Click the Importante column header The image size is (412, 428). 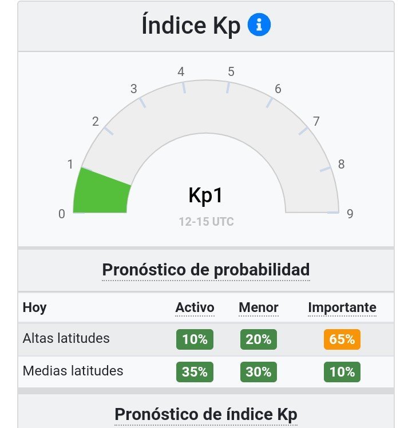tap(342, 307)
